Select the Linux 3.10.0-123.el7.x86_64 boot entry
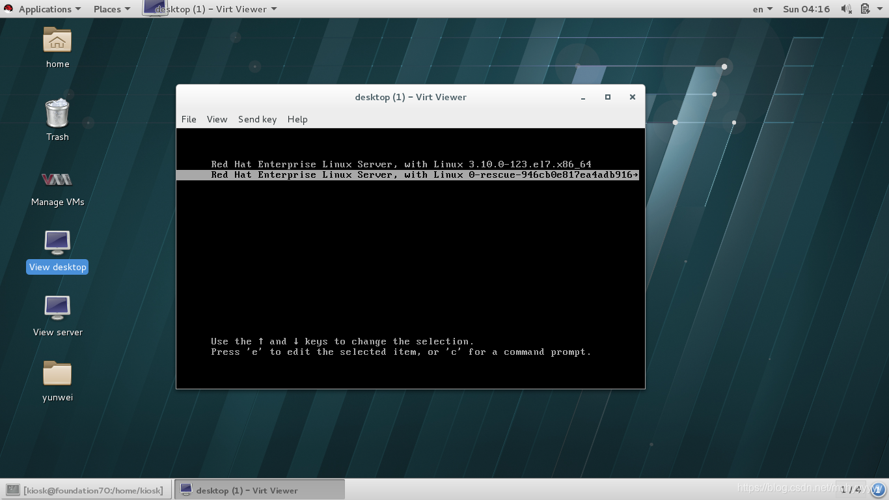 click(401, 164)
